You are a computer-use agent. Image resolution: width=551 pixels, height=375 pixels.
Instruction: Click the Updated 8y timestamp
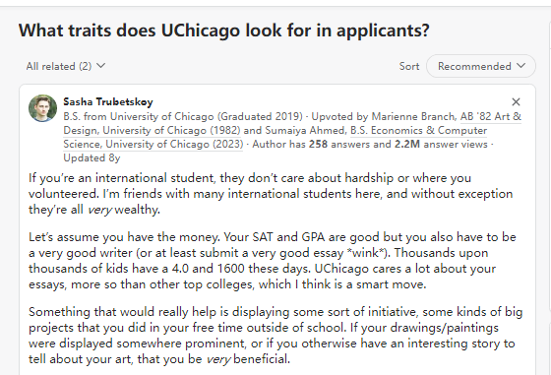92,157
